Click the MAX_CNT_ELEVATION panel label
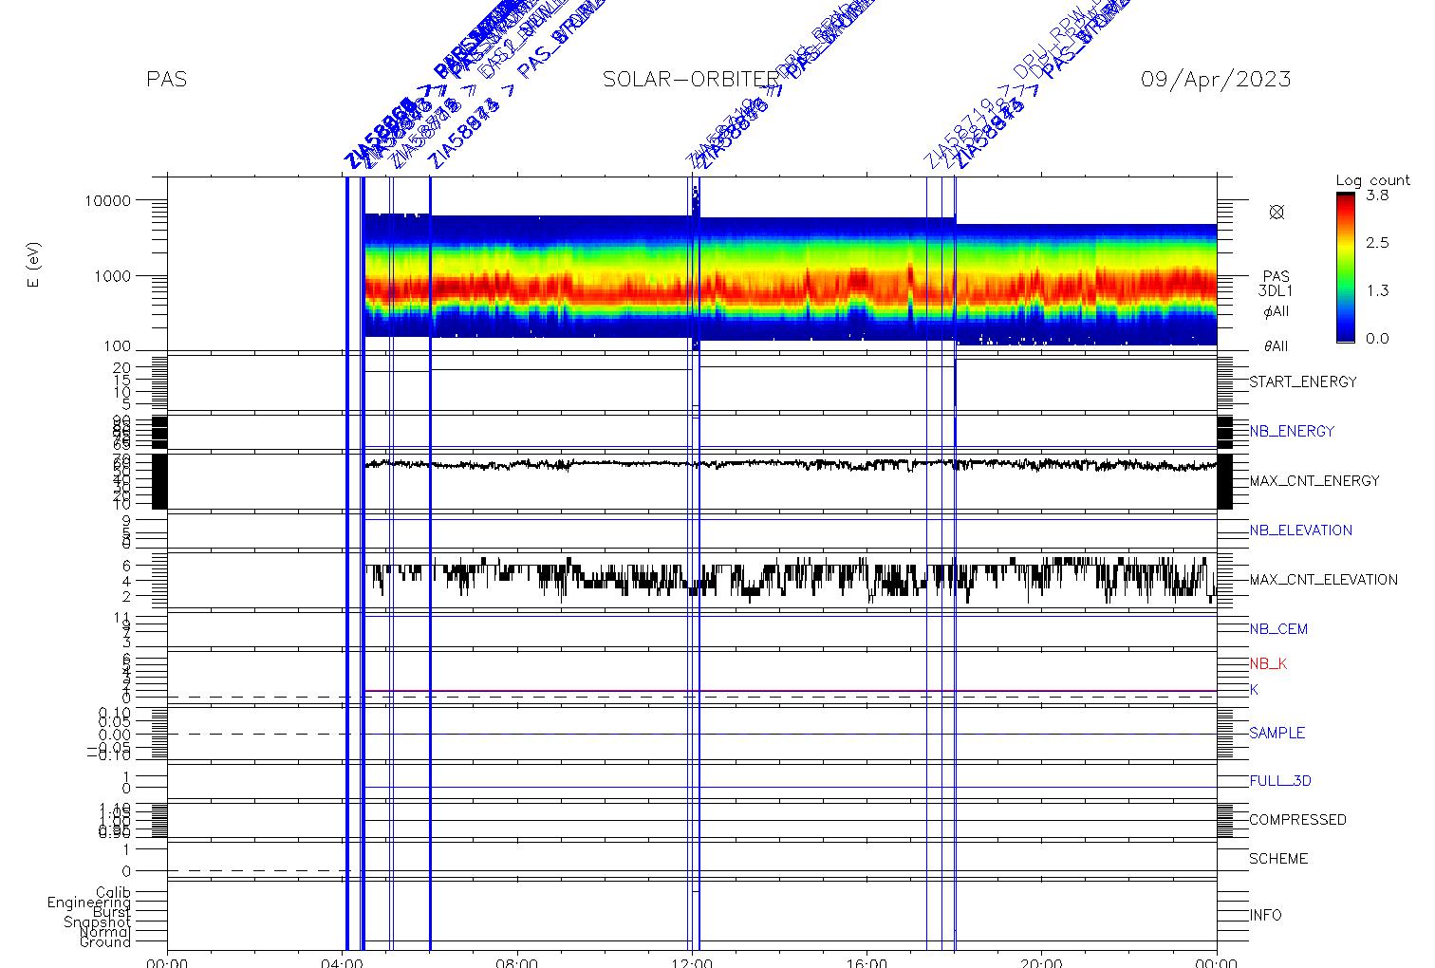Viewport: 1435px width, 968px height. pyautogui.click(x=1323, y=580)
